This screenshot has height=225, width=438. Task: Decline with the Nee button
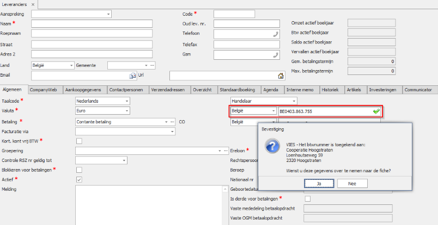(352, 184)
